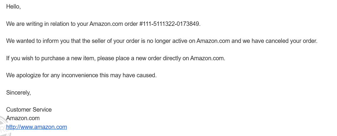Click the "Customer Service" signature line

coord(29,110)
